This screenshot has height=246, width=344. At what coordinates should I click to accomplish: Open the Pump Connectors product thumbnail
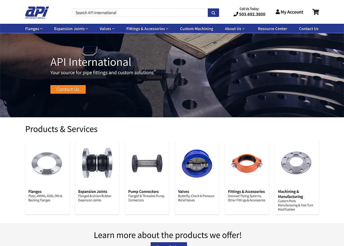click(x=147, y=163)
